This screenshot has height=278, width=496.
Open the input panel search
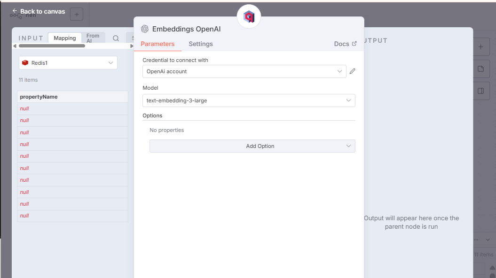click(116, 38)
